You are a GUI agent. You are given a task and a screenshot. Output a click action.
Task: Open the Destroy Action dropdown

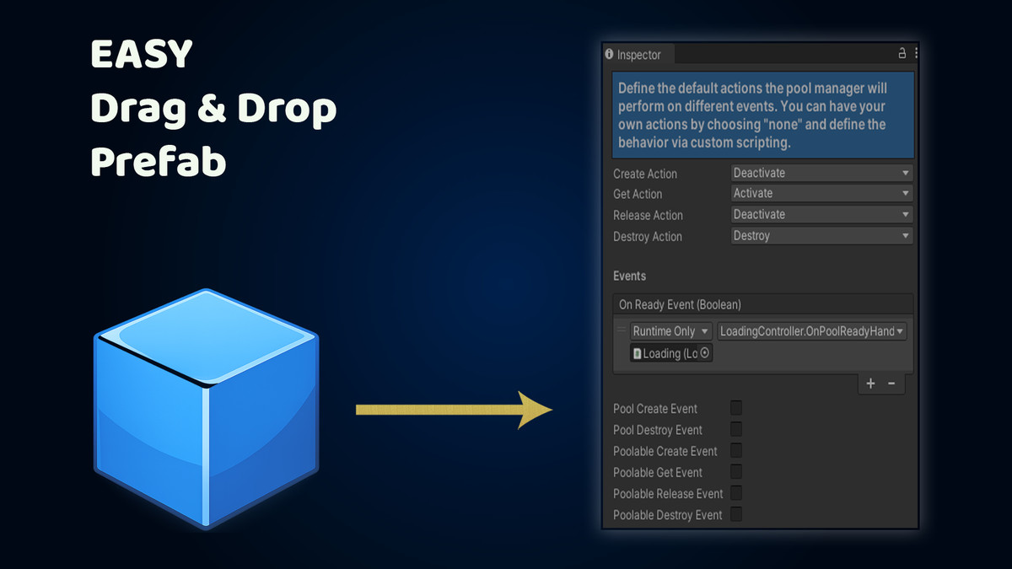pos(822,236)
